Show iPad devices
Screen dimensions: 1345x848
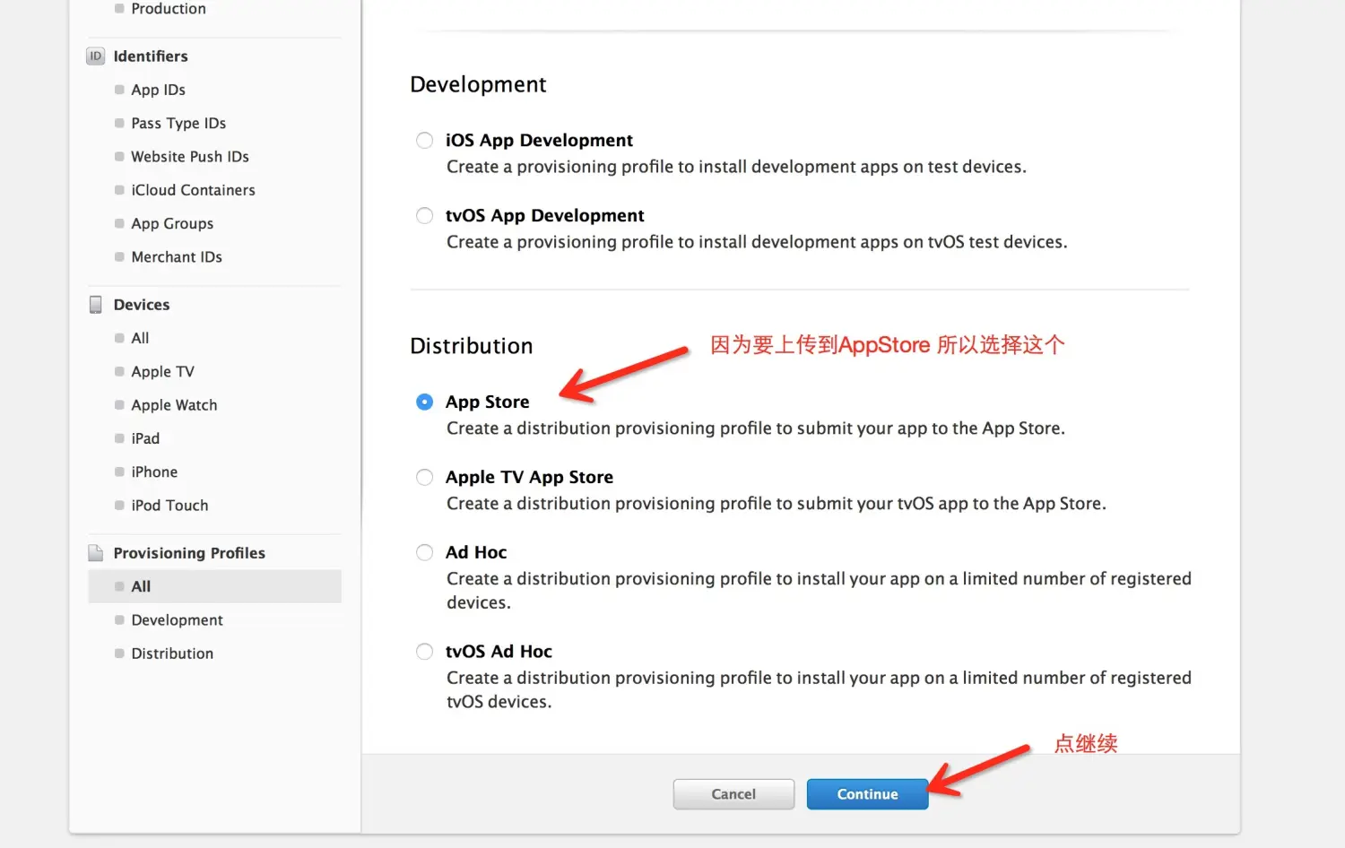tap(145, 438)
